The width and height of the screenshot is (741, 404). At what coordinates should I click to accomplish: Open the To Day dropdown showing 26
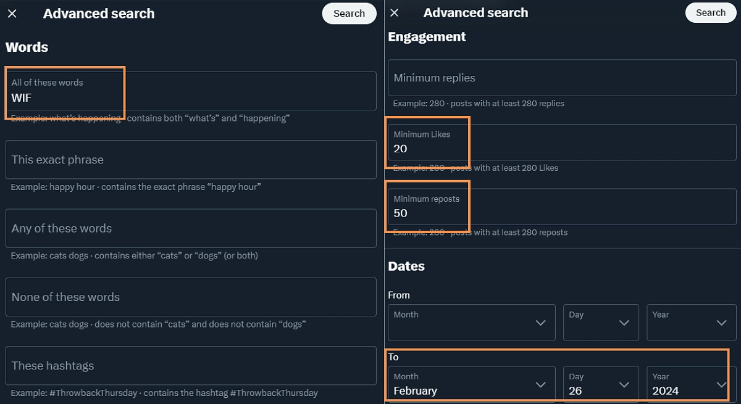point(601,384)
